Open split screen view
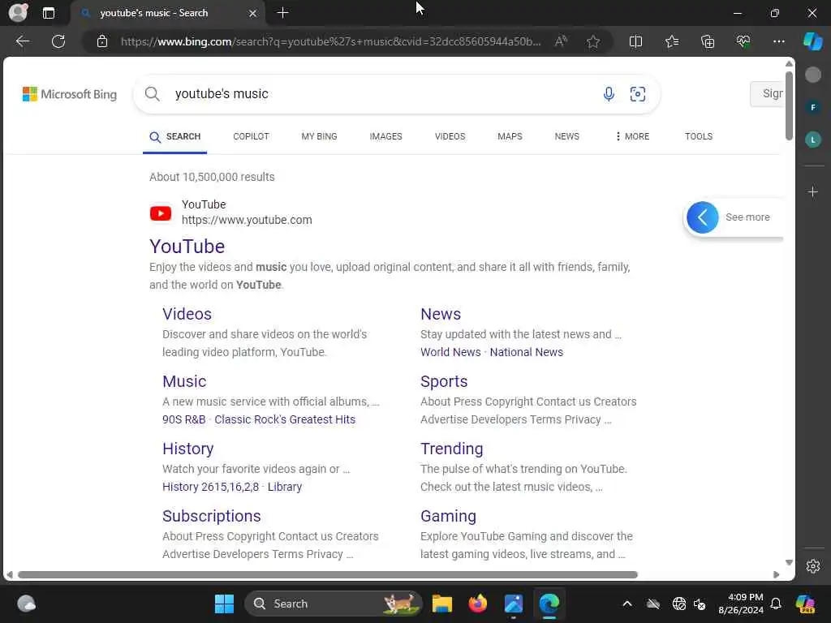The image size is (831, 623). click(x=635, y=41)
